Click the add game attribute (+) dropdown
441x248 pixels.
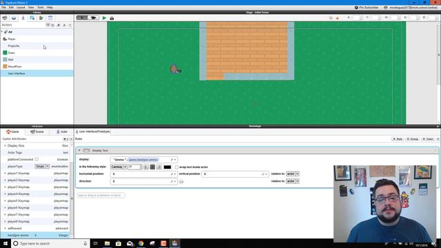[65, 139]
